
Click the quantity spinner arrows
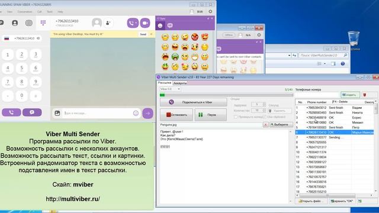coord(264,111)
